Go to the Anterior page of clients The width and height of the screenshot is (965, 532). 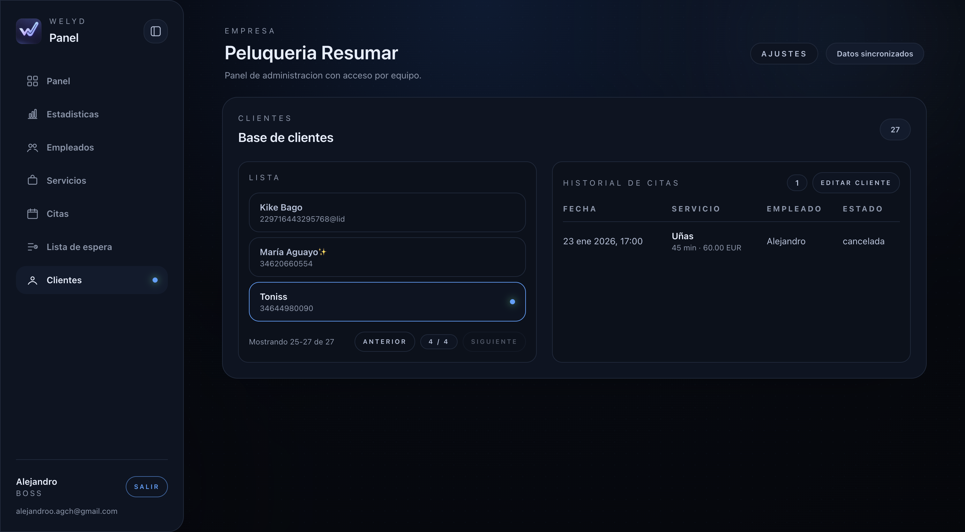(x=384, y=342)
